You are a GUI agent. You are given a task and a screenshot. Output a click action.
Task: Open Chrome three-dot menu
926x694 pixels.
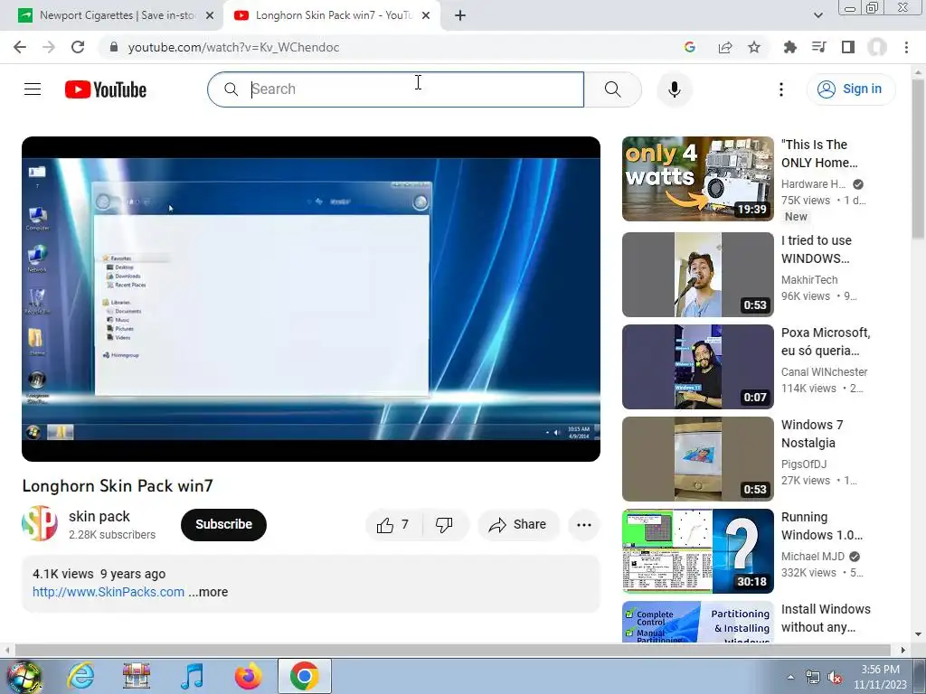(x=906, y=47)
